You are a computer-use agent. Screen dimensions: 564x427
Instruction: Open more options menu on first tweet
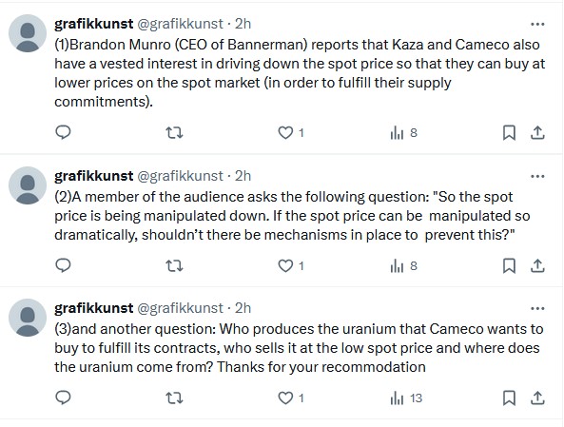click(x=537, y=24)
